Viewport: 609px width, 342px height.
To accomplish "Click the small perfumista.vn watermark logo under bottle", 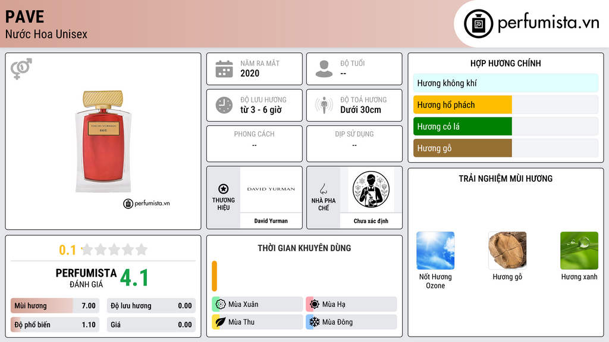I will pyautogui.click(x=146, y=203).
